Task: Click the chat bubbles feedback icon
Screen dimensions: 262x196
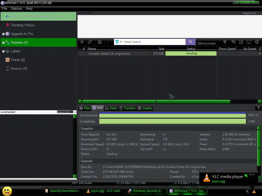Action: point(233,42)
